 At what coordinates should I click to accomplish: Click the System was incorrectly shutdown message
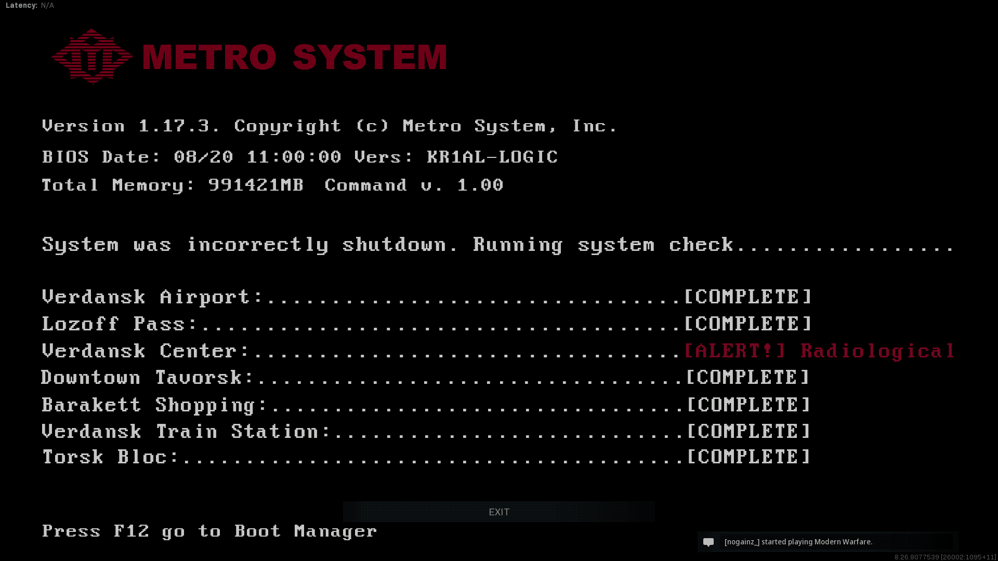(x=498, y=245)
